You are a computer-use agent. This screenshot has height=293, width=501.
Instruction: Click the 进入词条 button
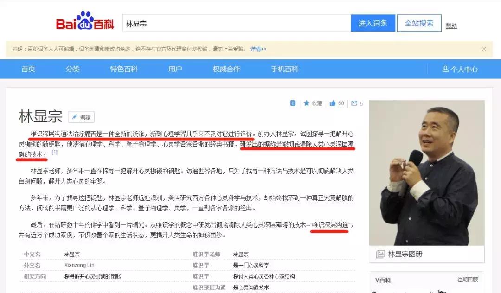click(x=373, y=23)
